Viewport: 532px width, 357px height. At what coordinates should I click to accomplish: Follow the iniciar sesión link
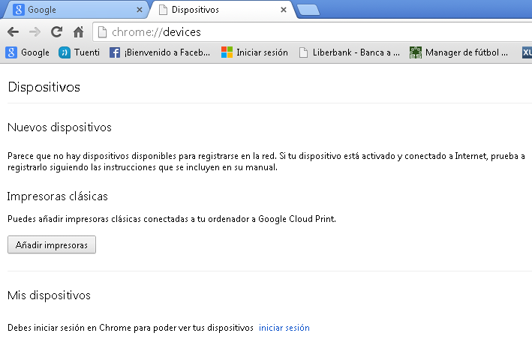click(284, 328)
